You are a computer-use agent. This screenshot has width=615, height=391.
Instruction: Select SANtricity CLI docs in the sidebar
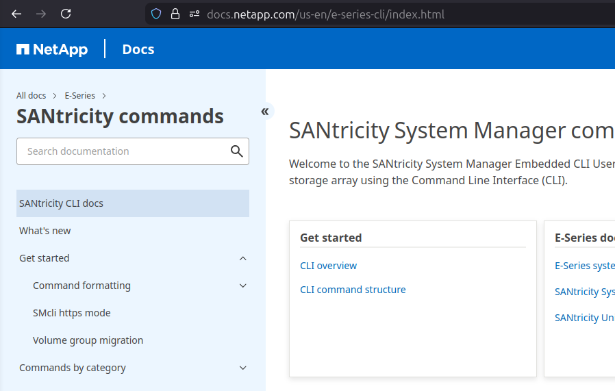click(x=133, y=203)
